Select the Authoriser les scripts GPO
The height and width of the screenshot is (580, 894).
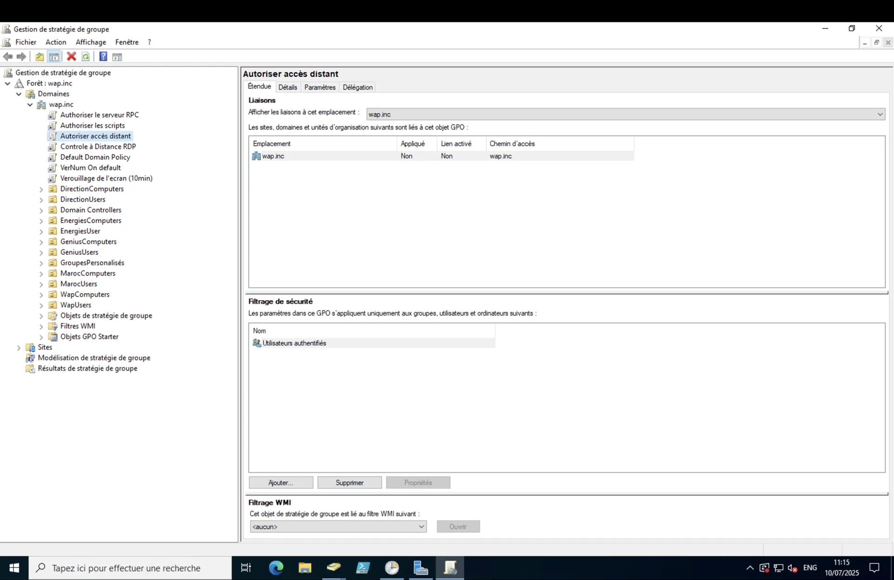click(x=92, y=125)
